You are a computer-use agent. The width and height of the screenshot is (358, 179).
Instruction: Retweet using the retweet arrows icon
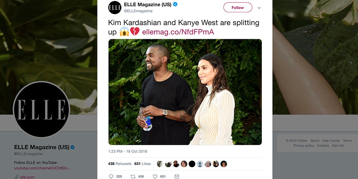pos(133,177)
